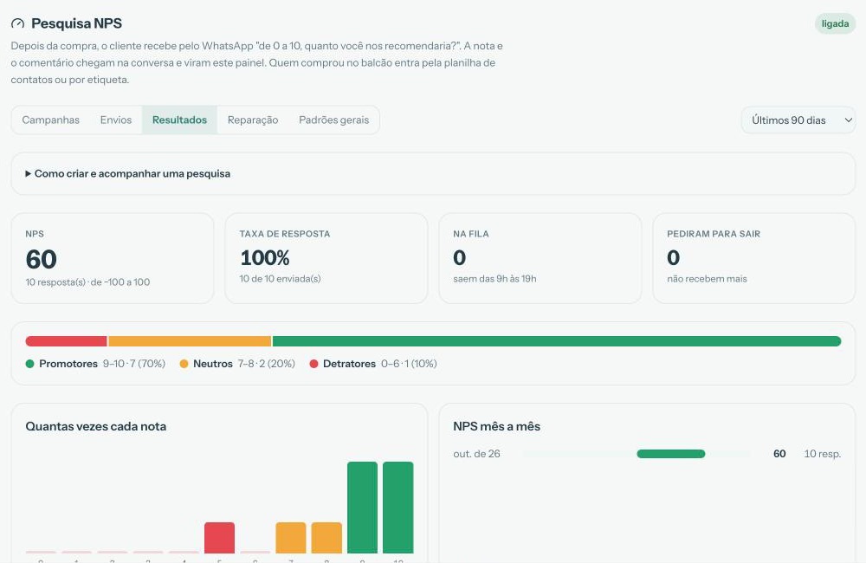
Task: Click the 100% response rate value
Action: [264, 257]
